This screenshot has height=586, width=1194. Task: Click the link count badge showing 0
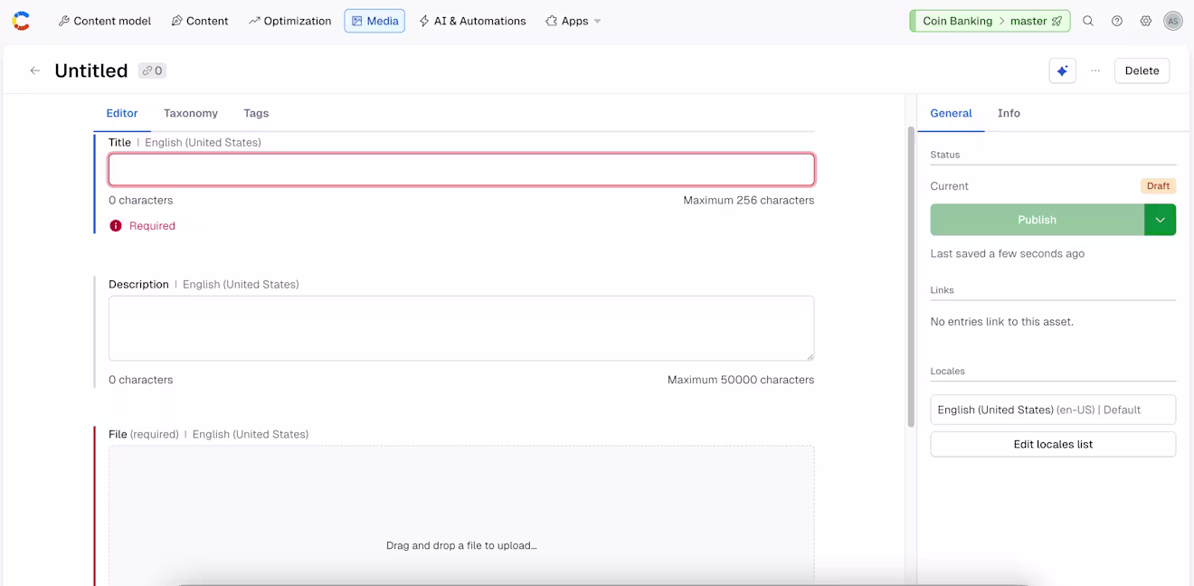(152, 71)
